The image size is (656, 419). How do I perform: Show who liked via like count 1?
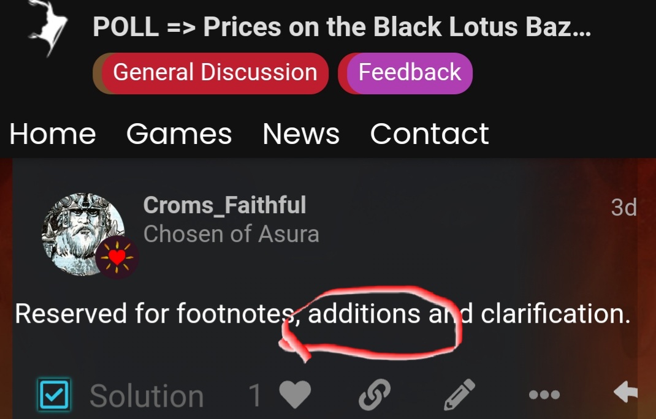click(x=255, y=395)
